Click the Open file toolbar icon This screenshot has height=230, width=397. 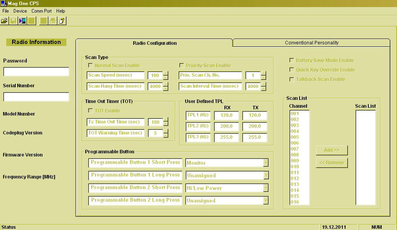pyautogui.click(x=5, y=21)
